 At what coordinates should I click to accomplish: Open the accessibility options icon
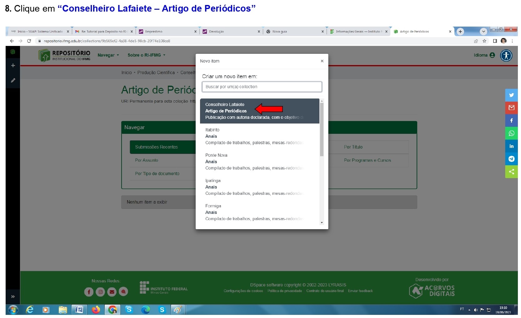click(506, 56)
